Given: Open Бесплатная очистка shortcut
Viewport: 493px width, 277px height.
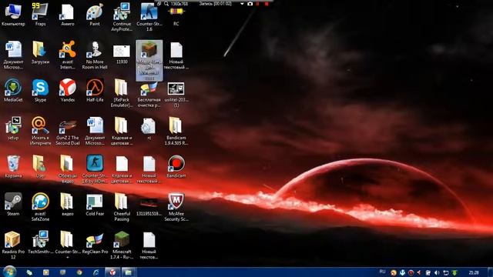Looking at the screenshot, I should (149, 94).
